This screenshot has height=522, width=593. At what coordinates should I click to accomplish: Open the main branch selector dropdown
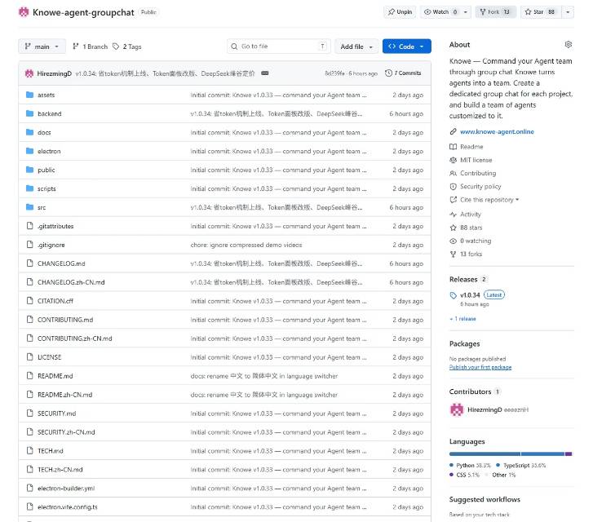point(42,46)
